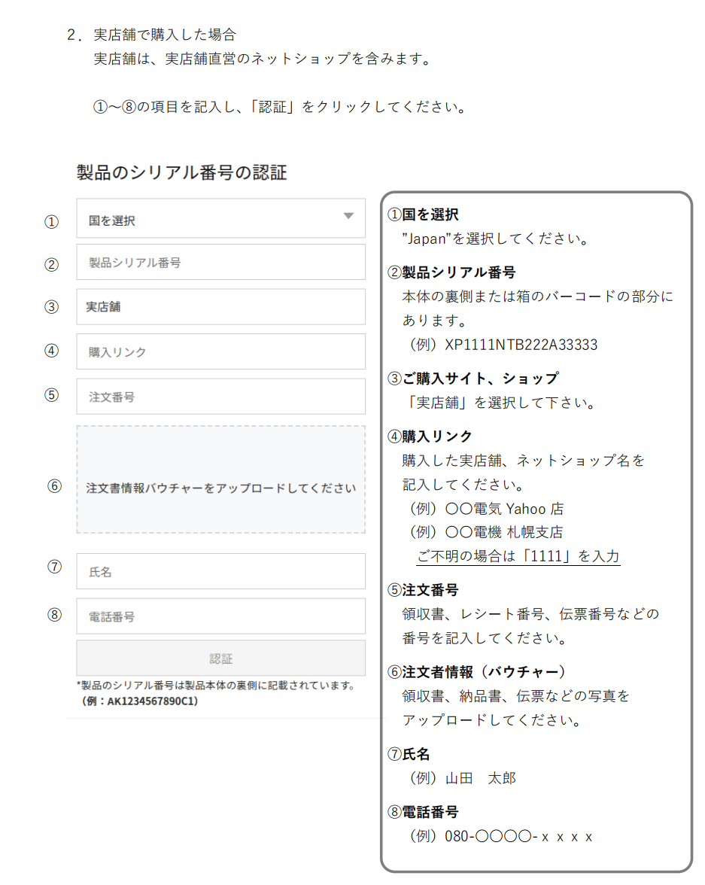Viewport: 705px width, 885px height.
Task: Select the 製品シリアル番号 input field
Action: (x=220, y=262)
